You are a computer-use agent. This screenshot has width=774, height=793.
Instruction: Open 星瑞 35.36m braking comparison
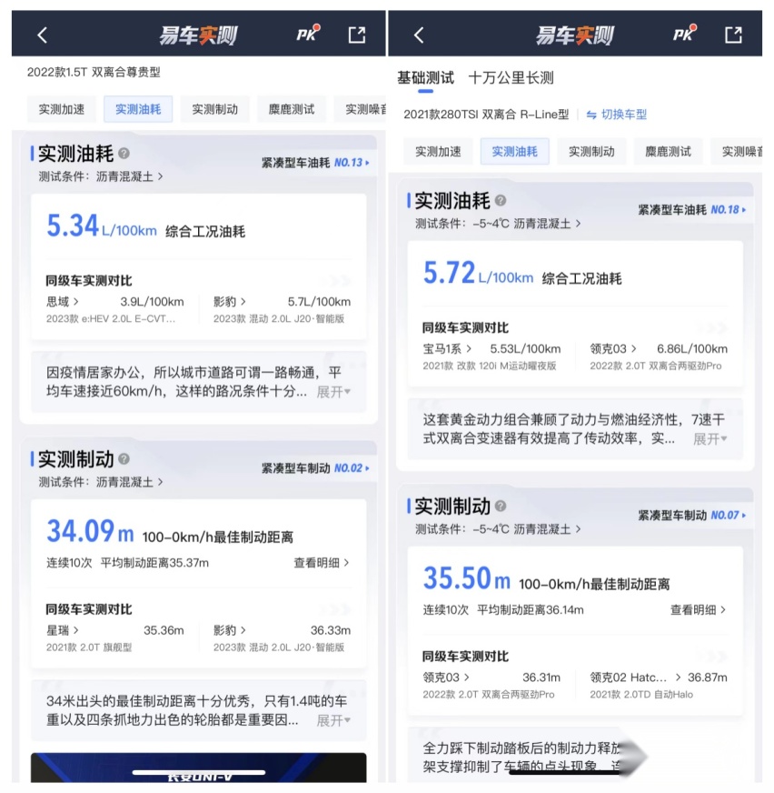pyautogui.click(x=115, y=637)
